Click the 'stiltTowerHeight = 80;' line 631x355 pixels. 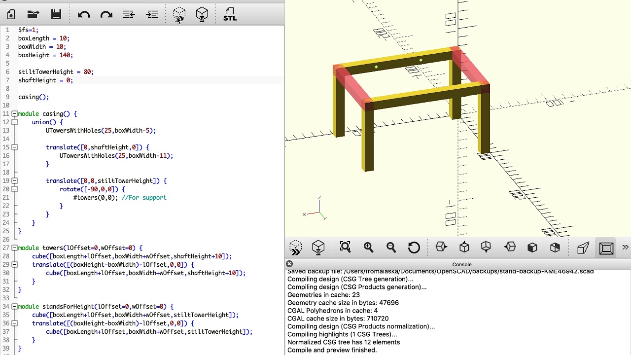56,72
